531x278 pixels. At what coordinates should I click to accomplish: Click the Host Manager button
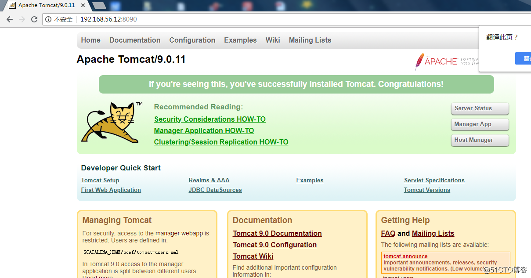[480, 140]
